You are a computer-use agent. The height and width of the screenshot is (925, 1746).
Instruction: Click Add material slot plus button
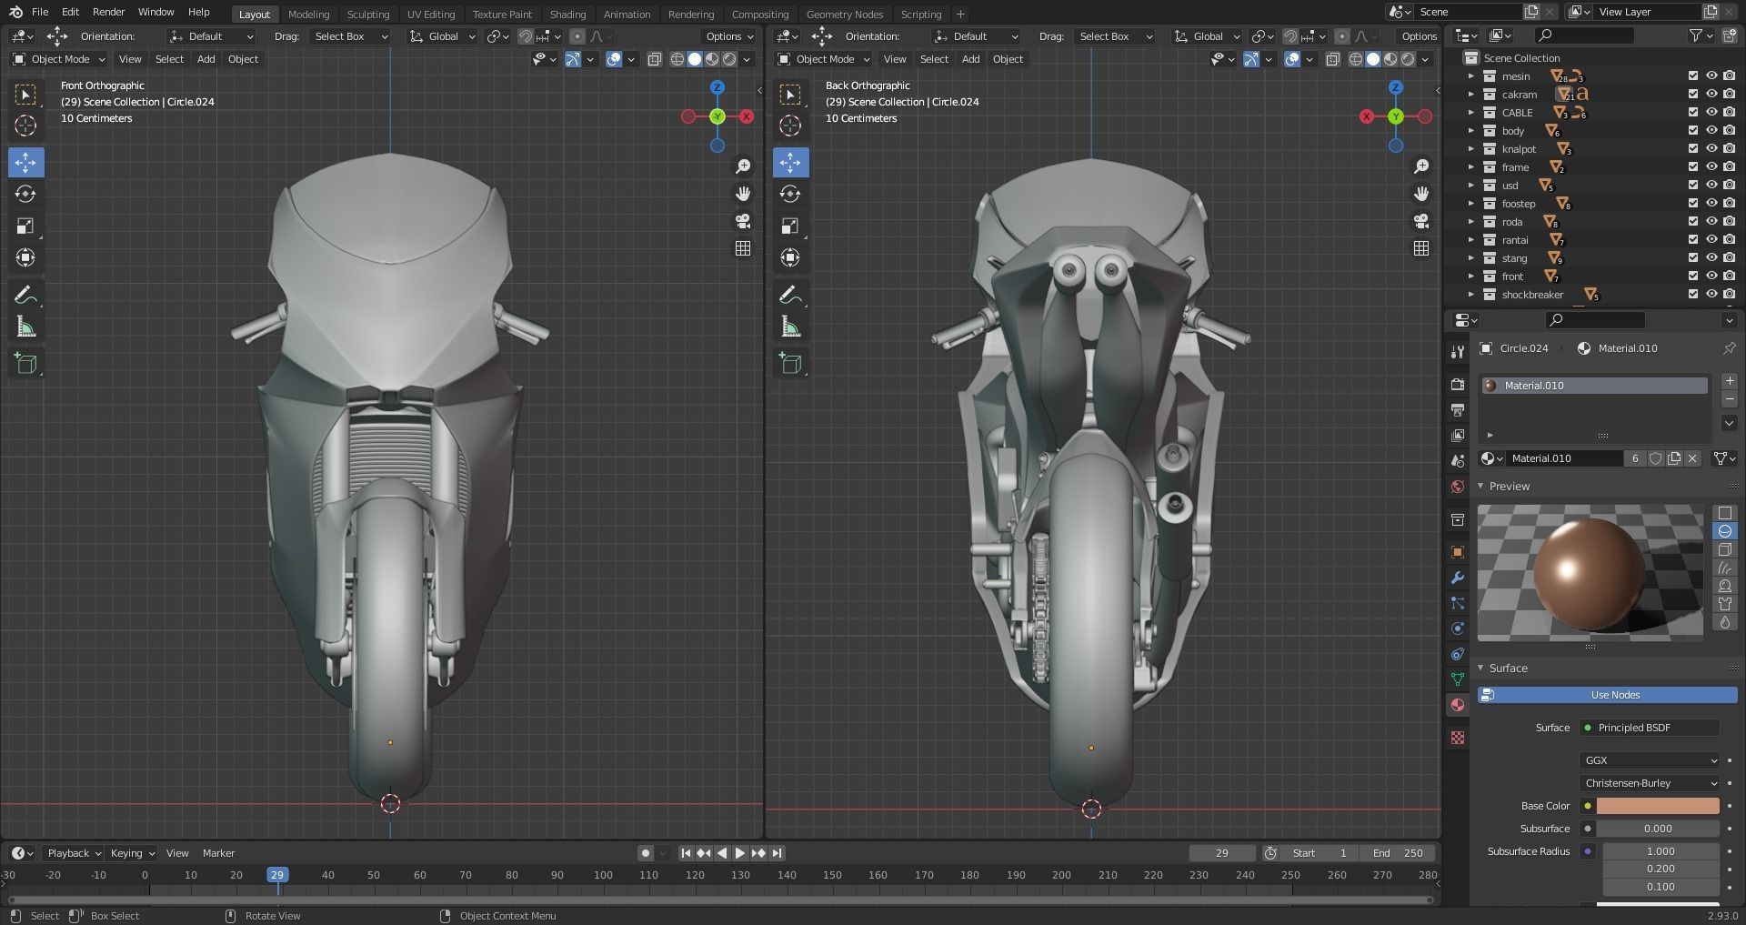[1730, 381]
